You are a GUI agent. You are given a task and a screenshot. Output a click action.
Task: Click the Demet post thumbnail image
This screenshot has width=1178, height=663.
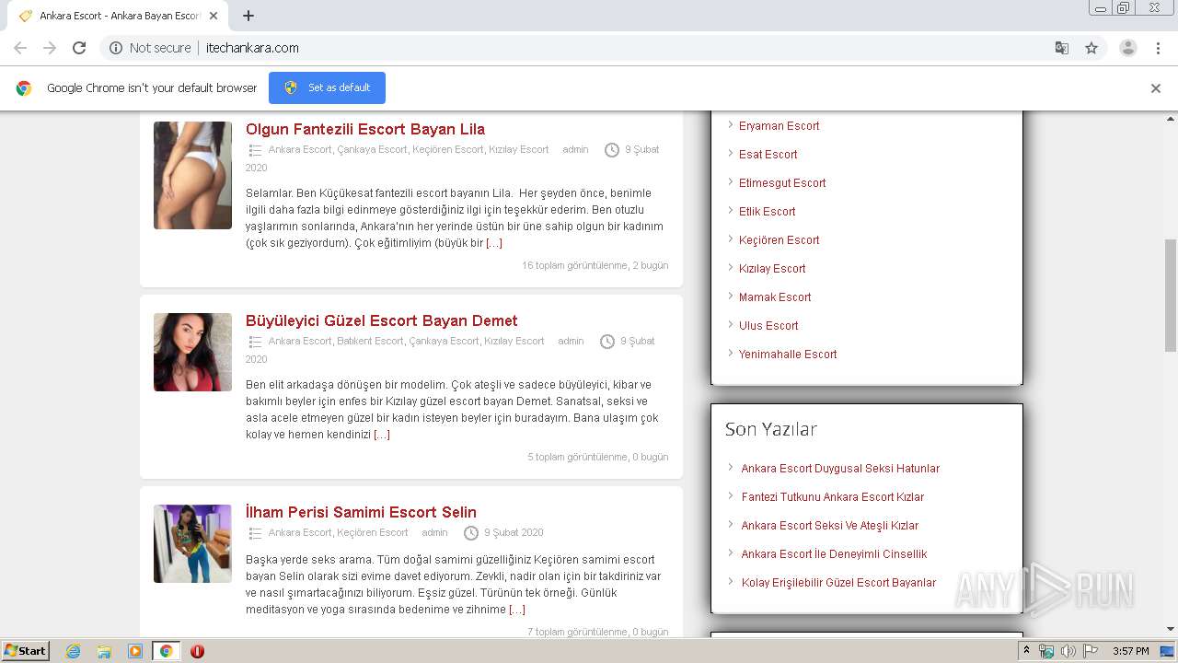pos(192,352)
